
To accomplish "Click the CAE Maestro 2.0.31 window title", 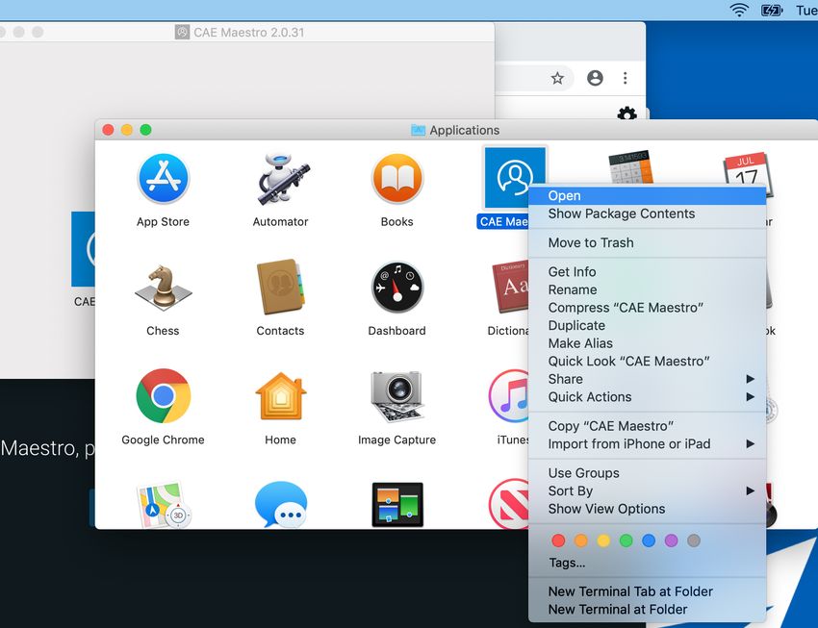I will pos(249,33).
